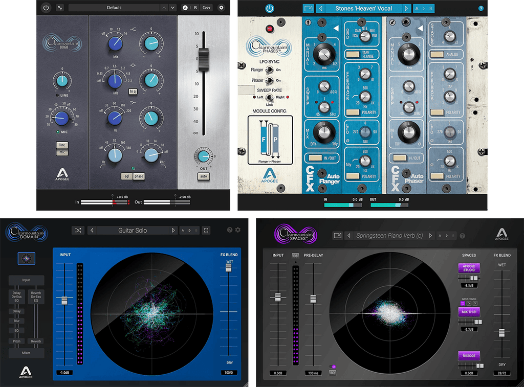Open the Domain settings gear
This screenshot has width=524, height=387.
pos(237,230)
